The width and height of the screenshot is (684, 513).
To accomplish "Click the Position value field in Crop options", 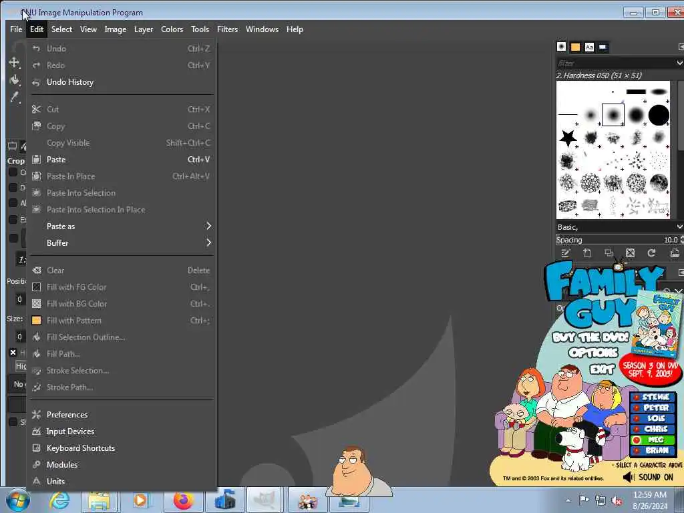I will [20, 299].
